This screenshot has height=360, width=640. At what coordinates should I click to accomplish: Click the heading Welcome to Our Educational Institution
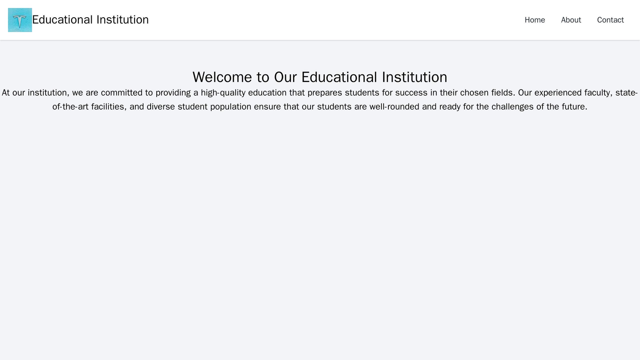[320, 76]
